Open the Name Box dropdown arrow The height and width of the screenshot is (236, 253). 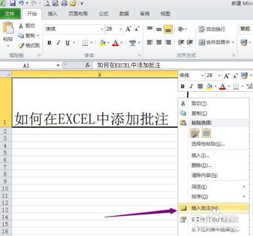[x=58, y=65]
